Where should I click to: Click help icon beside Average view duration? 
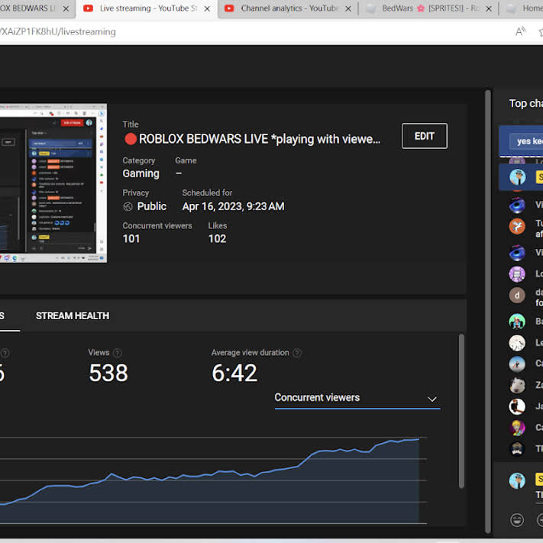pos(297,353)
